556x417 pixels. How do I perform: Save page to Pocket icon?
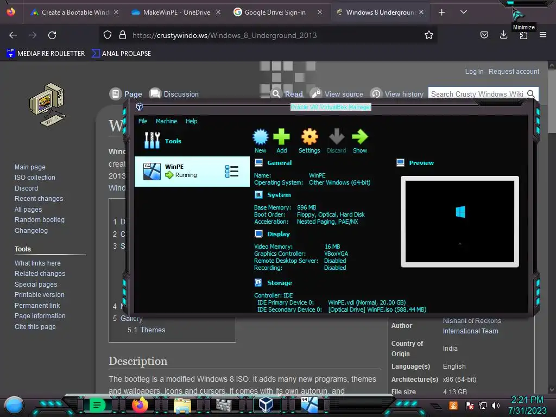484,35
